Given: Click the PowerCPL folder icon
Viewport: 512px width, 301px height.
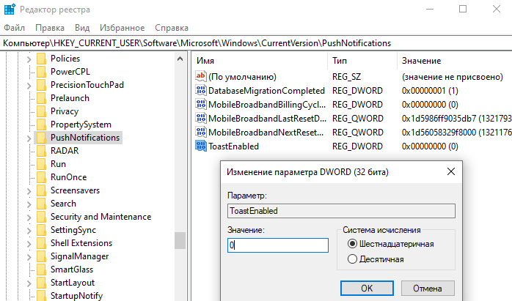Looking at the screenshot, I should pyautogui.click(x=42, y=72).
